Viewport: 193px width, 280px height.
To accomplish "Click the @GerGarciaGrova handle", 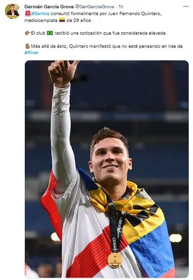I will click(94, 7).
